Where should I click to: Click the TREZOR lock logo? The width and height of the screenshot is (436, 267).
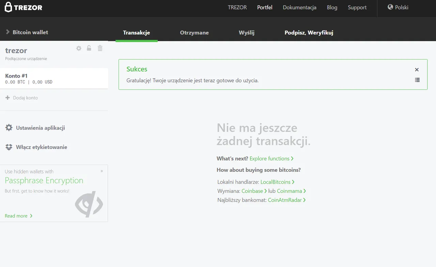23,7
